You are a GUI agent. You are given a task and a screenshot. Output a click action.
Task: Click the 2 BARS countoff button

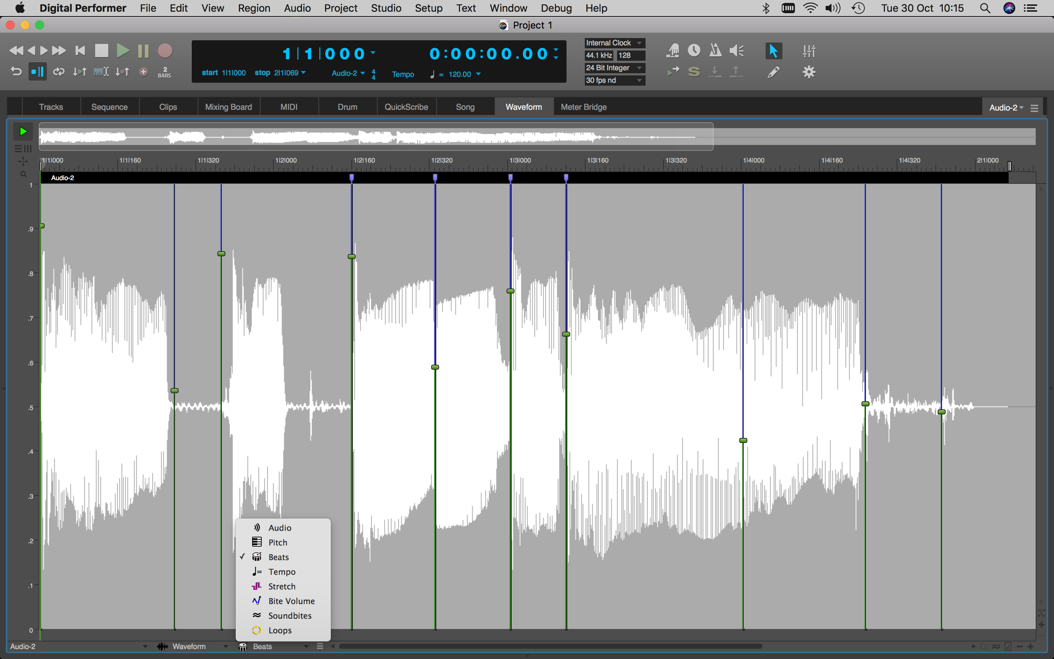coord(164,72)
